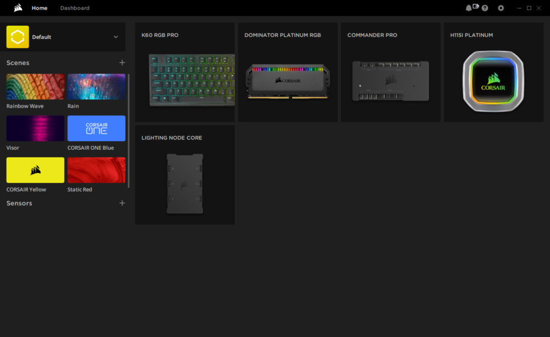Maximize the iCUE window

(529, 8)
